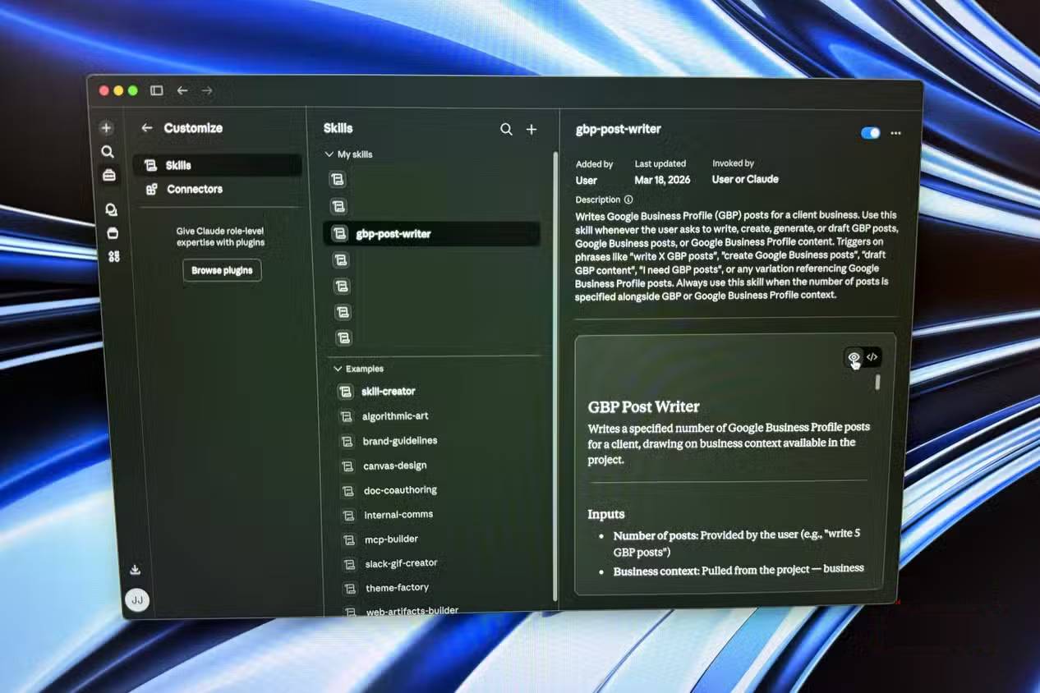Switch skill preview to code view
This screenshot has height=693, width=1040.
[872, 357]
